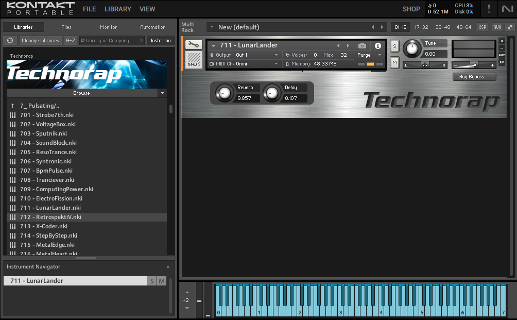Viewport: 517px width, 320px height.
Task: Click the volume minus icon
Action: tap(456, 65)
